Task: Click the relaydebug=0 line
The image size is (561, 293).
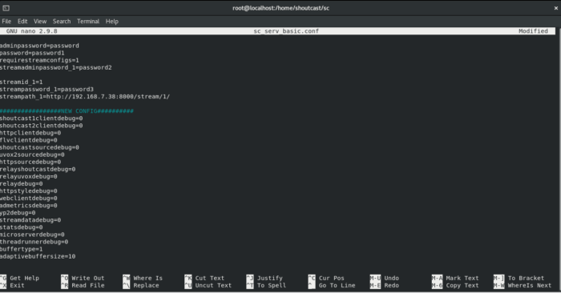Action: coord(21,183)
